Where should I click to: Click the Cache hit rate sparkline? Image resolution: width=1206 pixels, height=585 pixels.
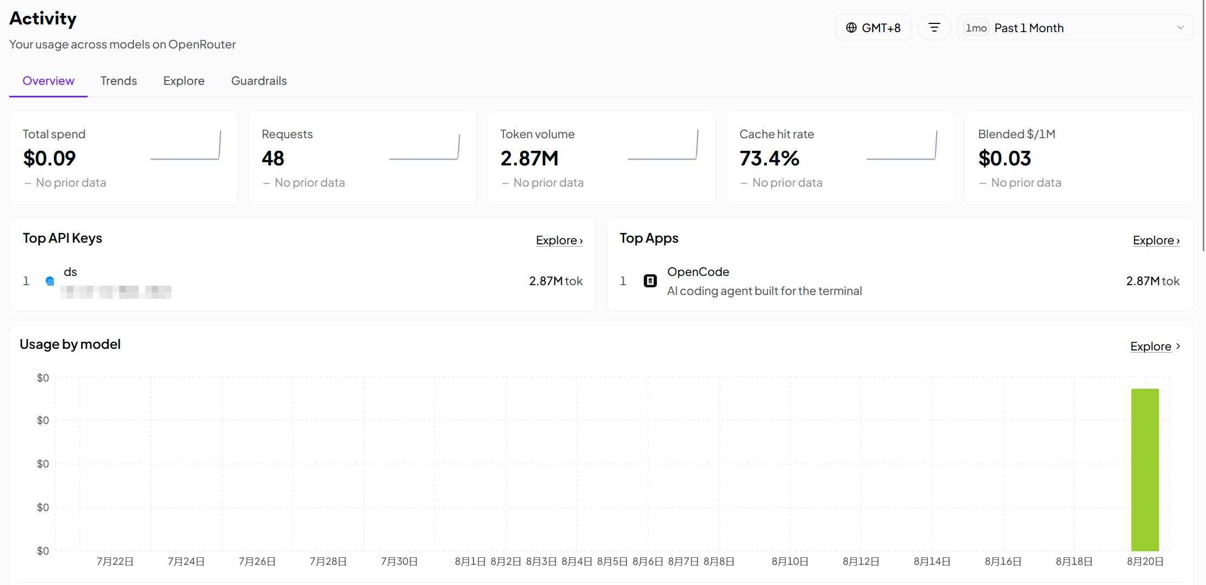coord(902,145)
